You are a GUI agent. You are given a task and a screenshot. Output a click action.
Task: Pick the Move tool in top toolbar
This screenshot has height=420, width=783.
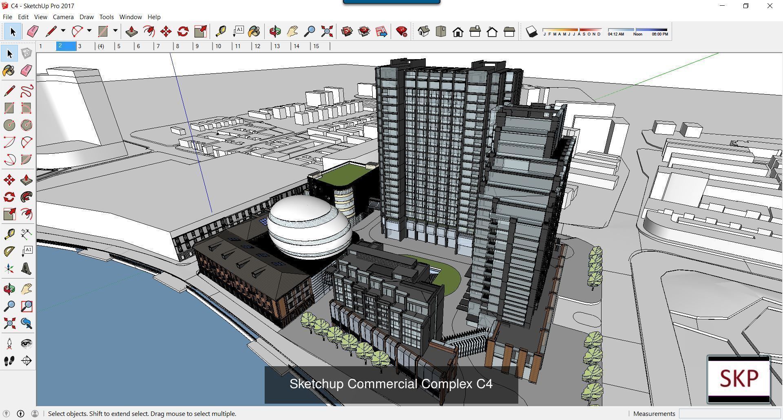[166, 31]
